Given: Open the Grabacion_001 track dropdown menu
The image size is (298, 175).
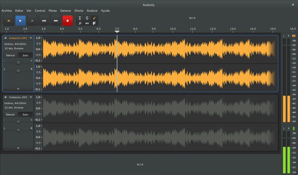Looking at the screenshot, I should pyautogui.click(x=31, y=38).
